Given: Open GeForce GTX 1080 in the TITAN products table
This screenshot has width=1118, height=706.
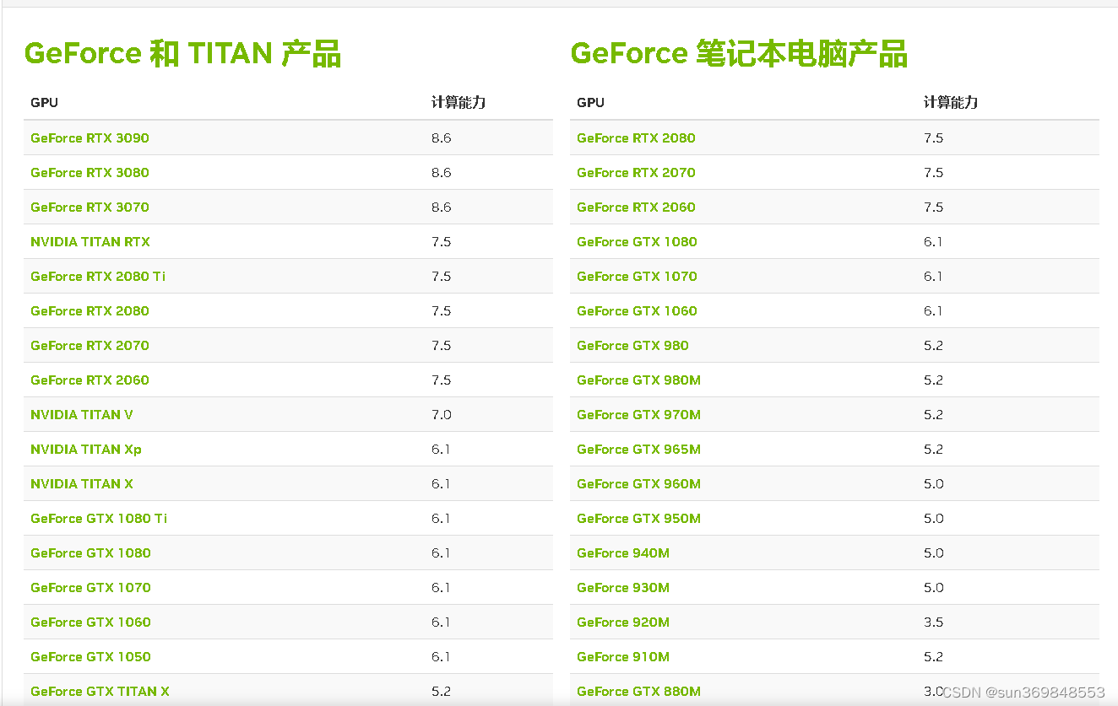Looking at the screenshot, I should [x=90, y=552].
